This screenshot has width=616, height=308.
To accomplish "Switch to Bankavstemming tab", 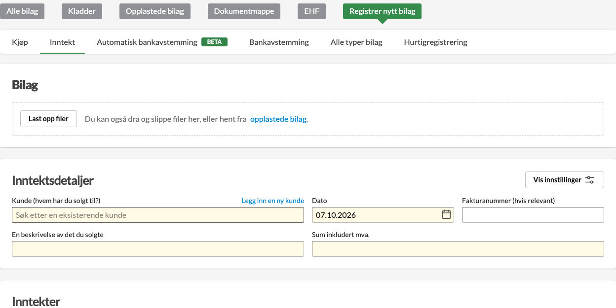I will pyautogui.click(x=279, y=42).
